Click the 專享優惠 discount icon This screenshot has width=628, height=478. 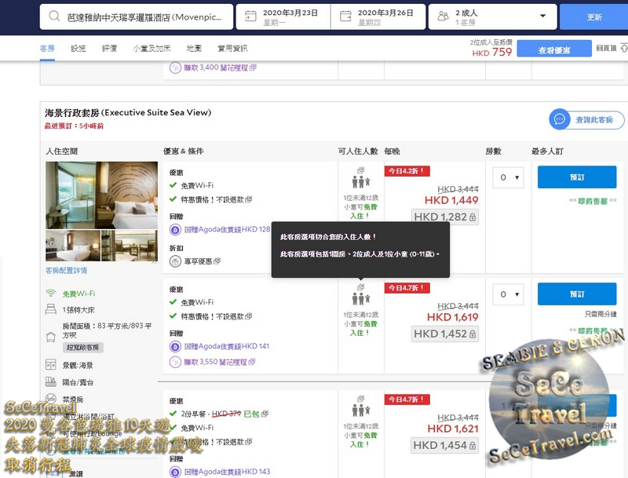[x=175, y=261]
